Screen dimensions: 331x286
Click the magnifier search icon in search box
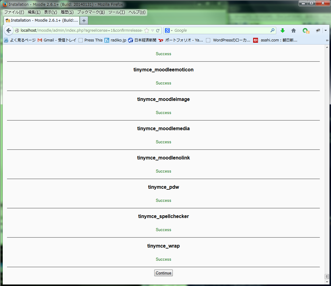pyautogui.click(x=272, y=30)
